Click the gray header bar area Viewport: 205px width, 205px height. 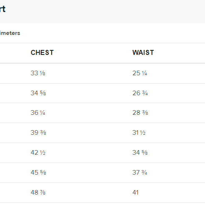(102, 12)
